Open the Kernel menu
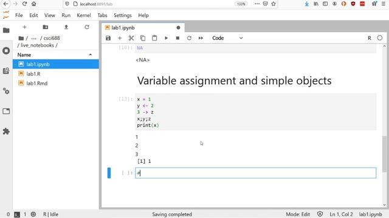The width and height of the screenshot is (389, 218). coord(84,15)
